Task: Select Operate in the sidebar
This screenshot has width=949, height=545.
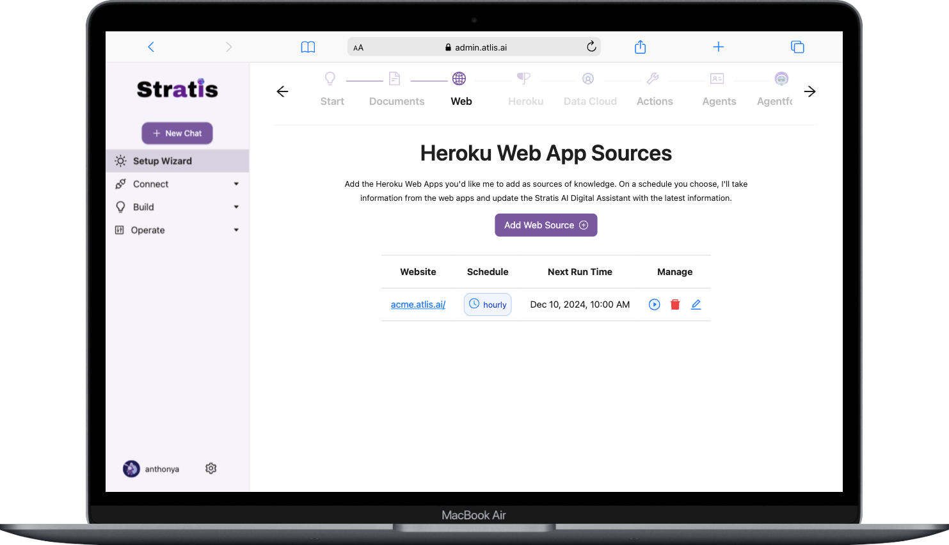Action: 148,230
